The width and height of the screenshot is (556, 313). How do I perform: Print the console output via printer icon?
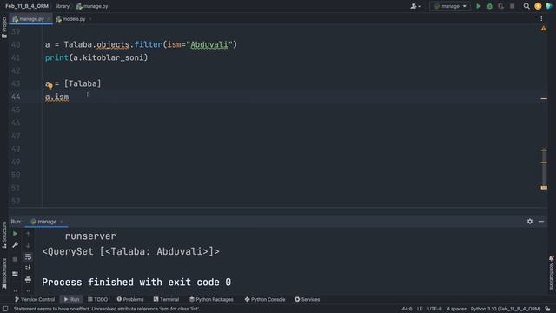coord(28,280)
